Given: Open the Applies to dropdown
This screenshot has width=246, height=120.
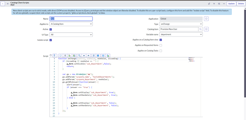Looking at the screenshot, I should tap(71, 24).
